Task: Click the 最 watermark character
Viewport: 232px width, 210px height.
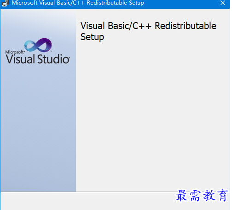Action: pos(182,195)
